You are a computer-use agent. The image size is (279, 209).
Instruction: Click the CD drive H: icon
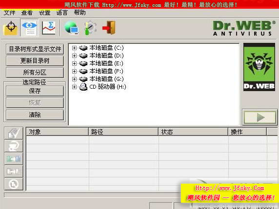(x=83, y=87)
